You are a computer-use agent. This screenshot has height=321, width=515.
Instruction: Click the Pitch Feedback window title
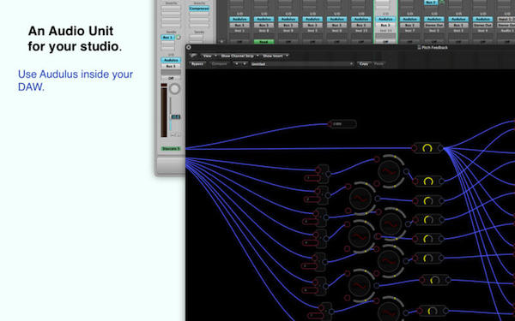(434, 47)
